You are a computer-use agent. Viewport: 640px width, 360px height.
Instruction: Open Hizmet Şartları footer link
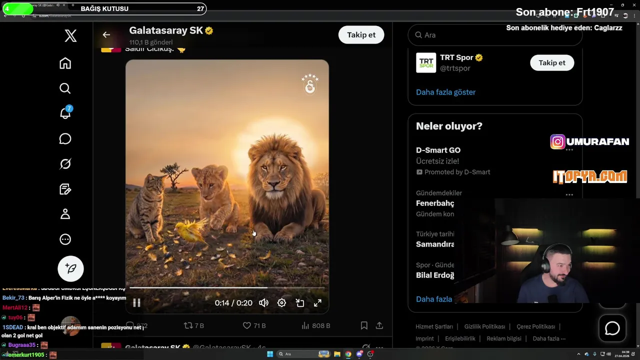(x=434, y=326)
